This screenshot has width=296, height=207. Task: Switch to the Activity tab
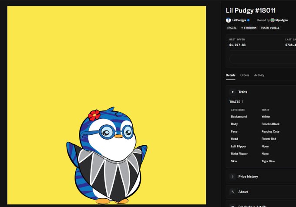(259, 75)
